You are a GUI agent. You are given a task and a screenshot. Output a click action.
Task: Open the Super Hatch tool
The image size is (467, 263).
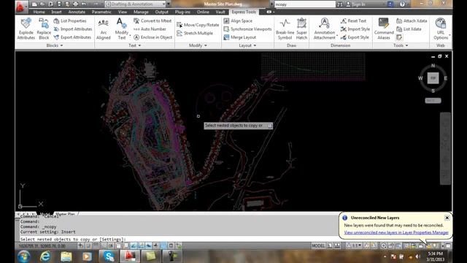(301, 29)
